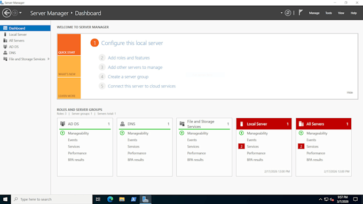Open Services in the DNS tile

[x=133, y=146]
